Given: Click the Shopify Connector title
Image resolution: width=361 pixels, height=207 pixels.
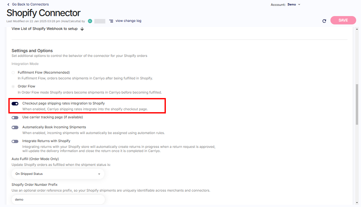Looking at the screenshot, I should coord(43,13).
